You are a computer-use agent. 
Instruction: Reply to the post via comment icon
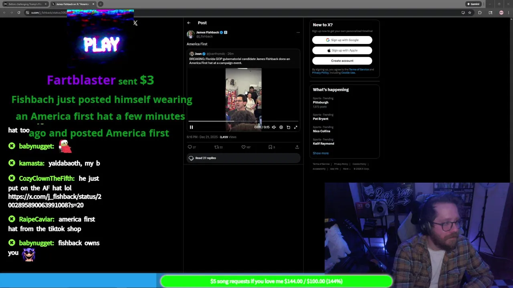[190, 147]
